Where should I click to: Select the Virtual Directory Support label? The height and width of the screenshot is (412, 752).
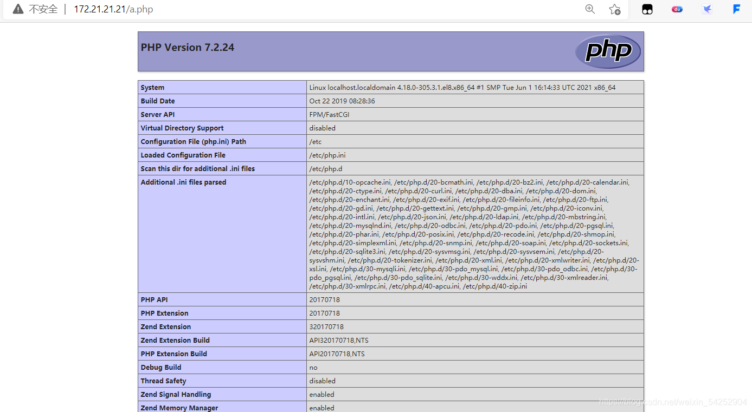tap(182, 128)
